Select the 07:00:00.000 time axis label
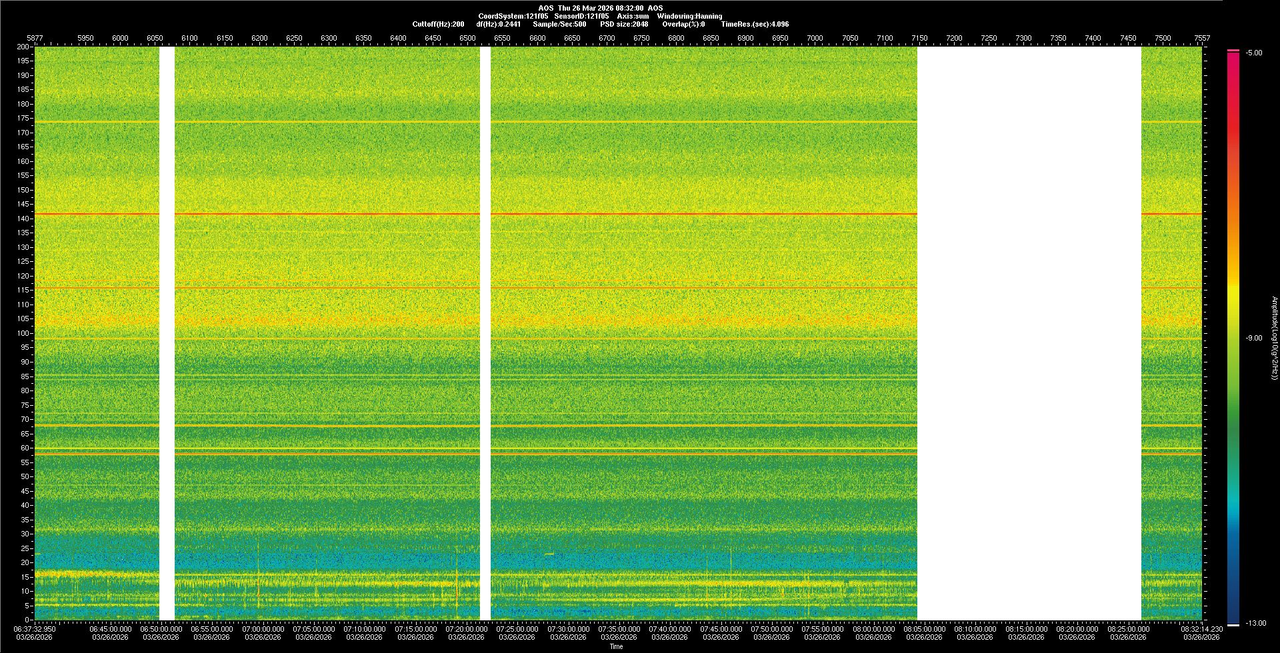 [x=263, y=629]
